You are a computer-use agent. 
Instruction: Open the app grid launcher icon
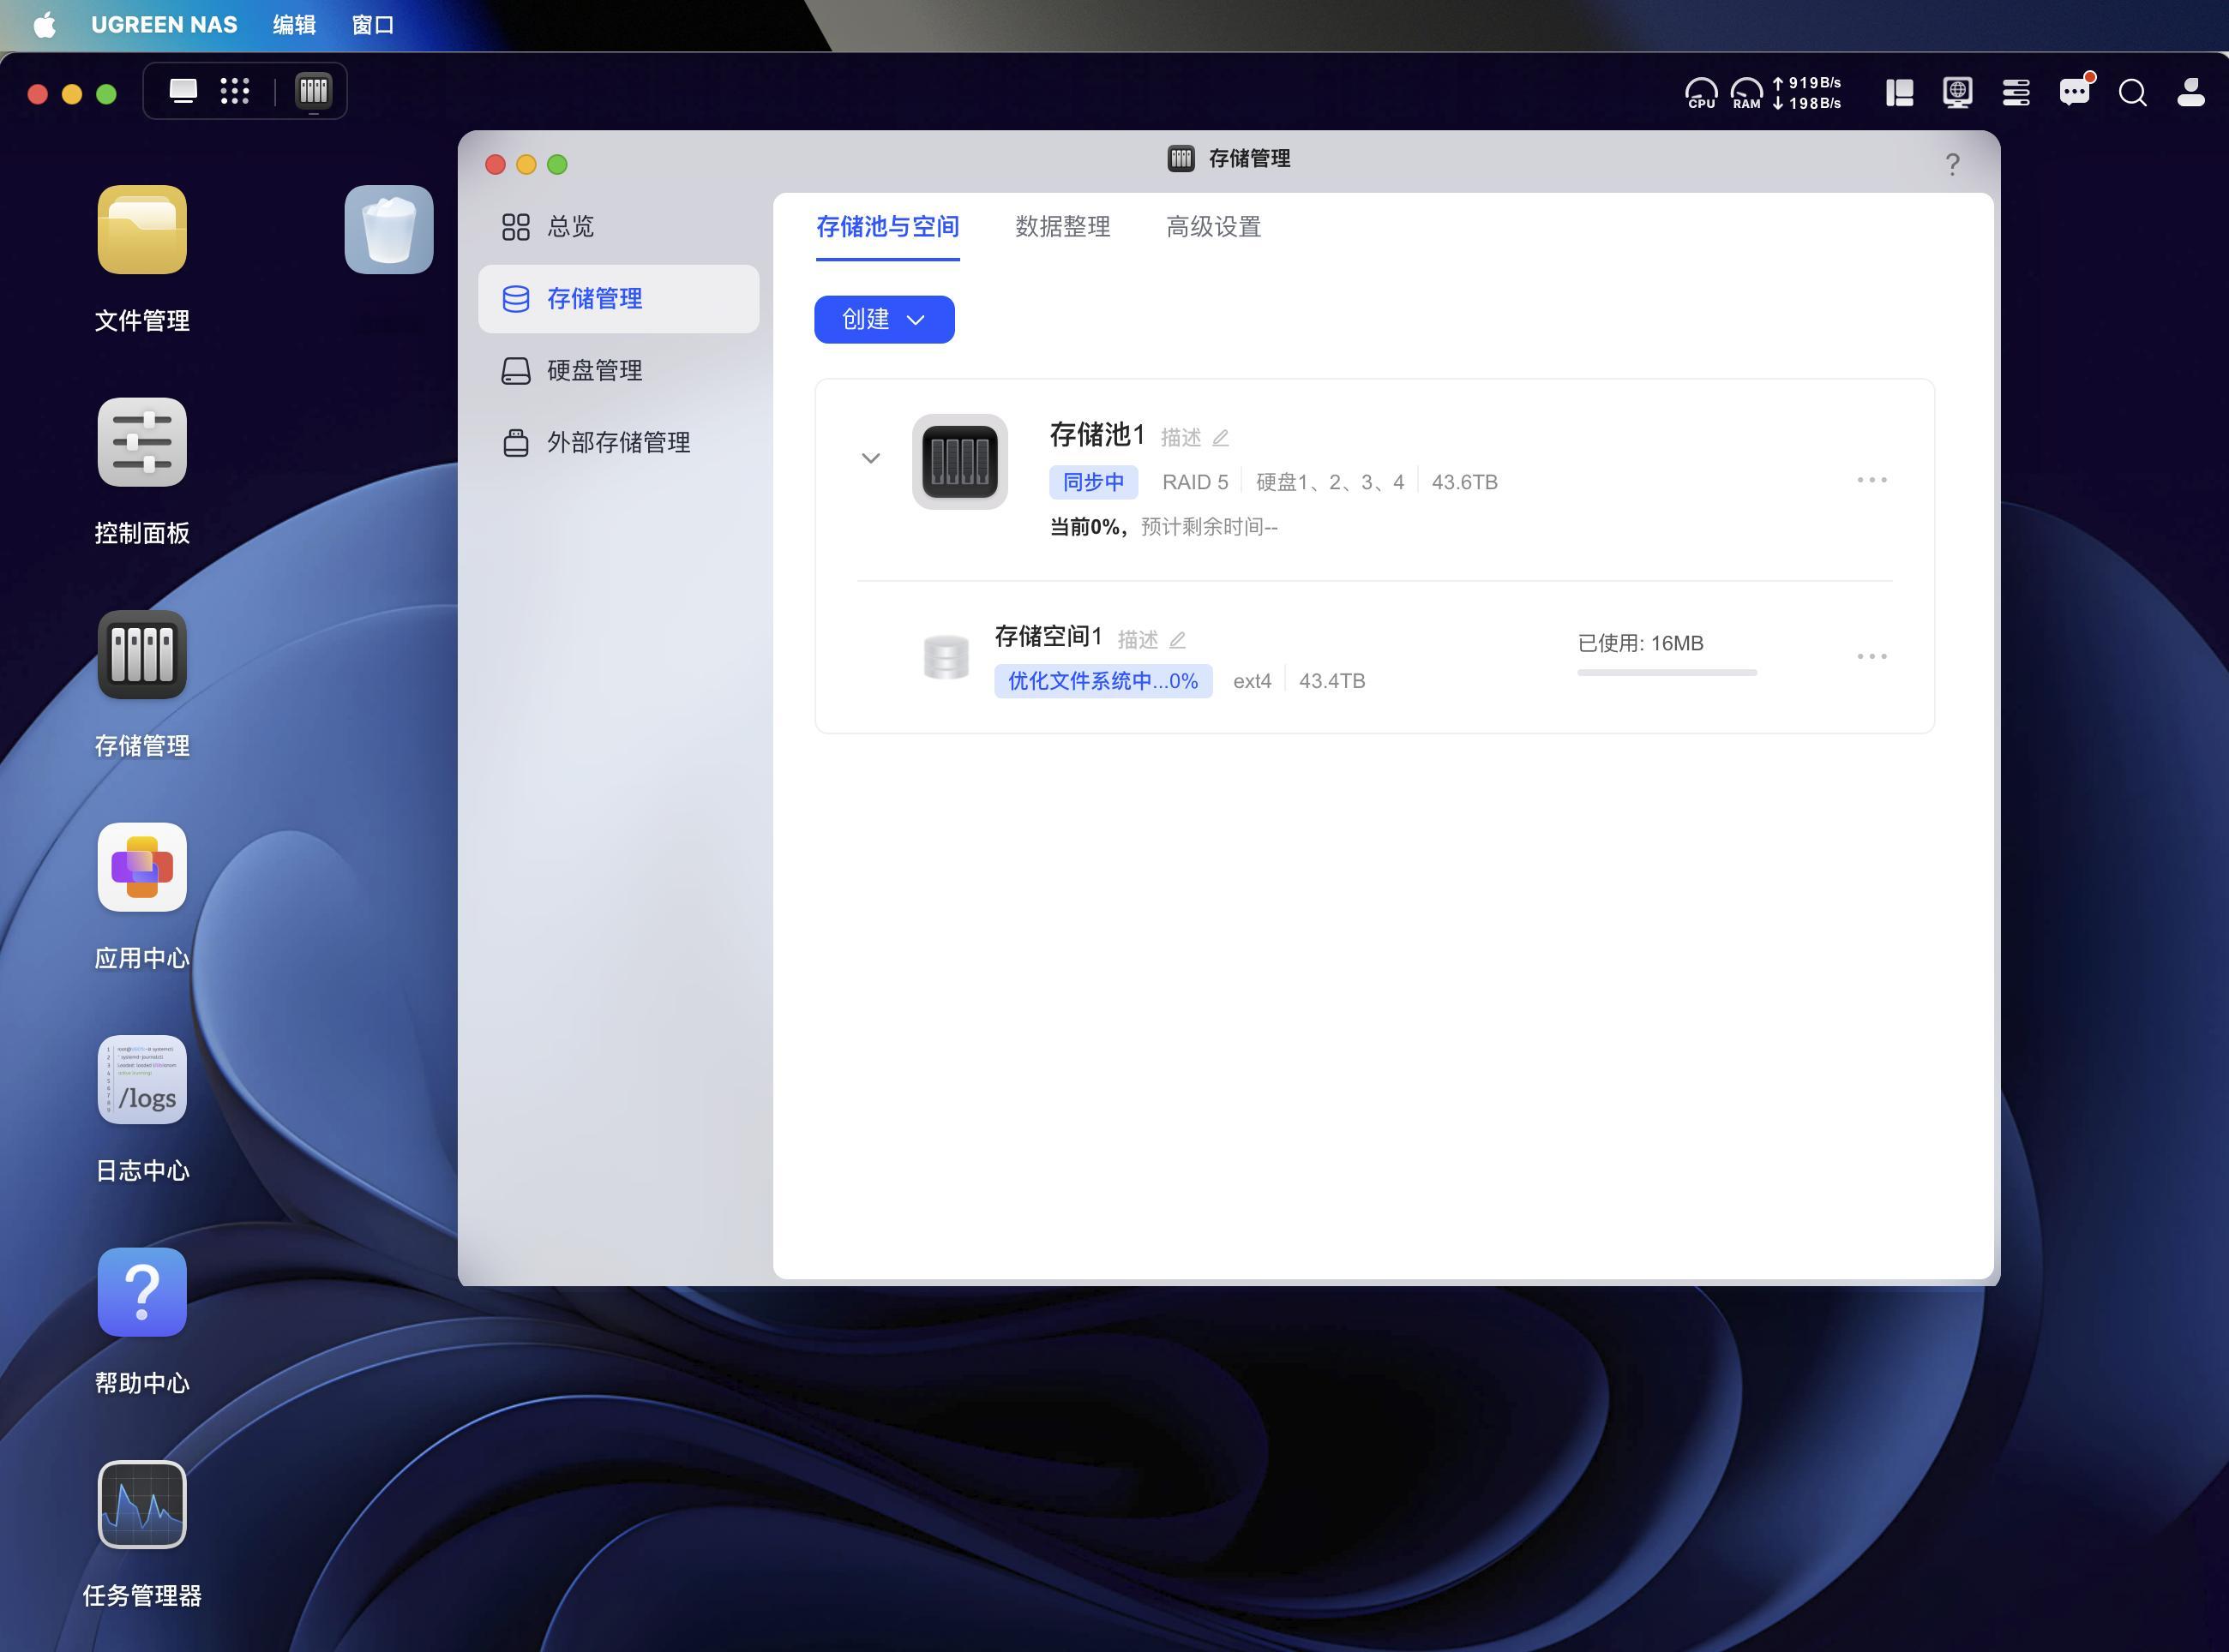pyautogui.click(x=235, y=92)
